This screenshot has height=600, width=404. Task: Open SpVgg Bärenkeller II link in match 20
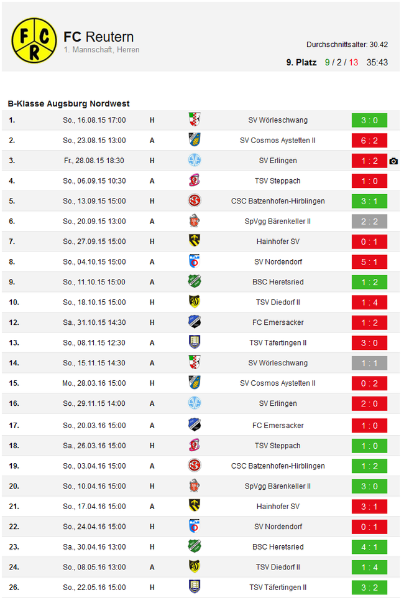coord(278,486)
